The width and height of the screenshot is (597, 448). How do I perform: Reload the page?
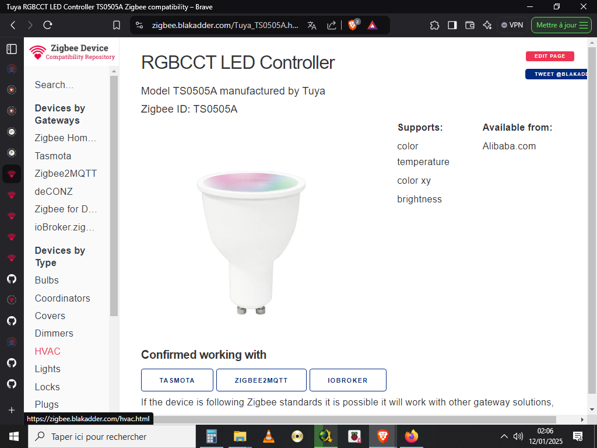[48, 25]
